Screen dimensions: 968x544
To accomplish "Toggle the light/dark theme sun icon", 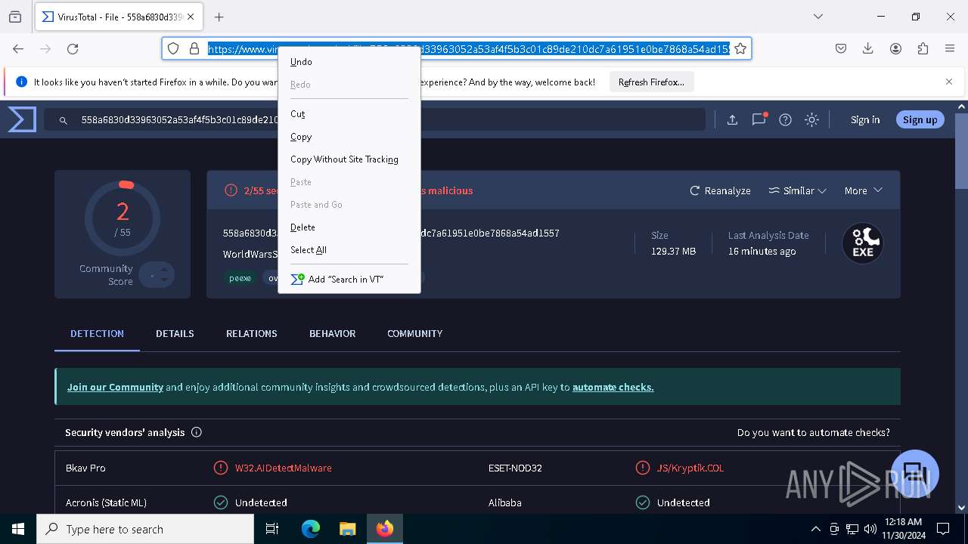I will click(811, 119).
